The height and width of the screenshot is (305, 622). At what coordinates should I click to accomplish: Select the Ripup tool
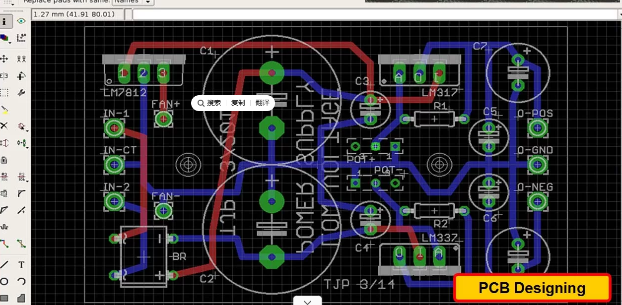(x=21, y=244)
